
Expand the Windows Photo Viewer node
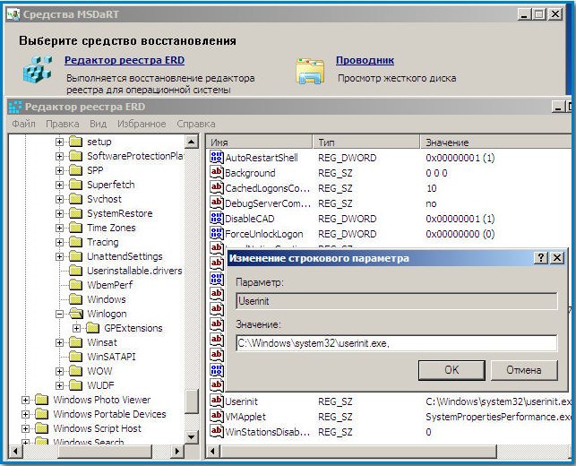26,400
